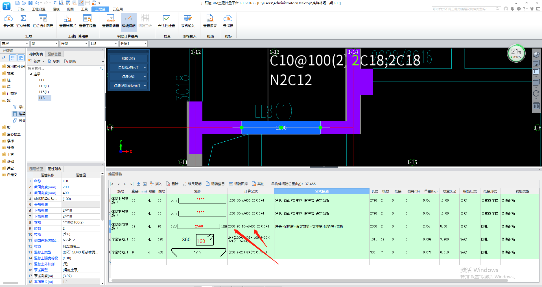The width and height of the screenshot is (542, 287).
Task: Save project via quick access save icon
Action: point(30,3)
